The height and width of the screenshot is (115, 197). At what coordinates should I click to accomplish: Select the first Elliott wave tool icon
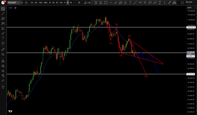150,3
